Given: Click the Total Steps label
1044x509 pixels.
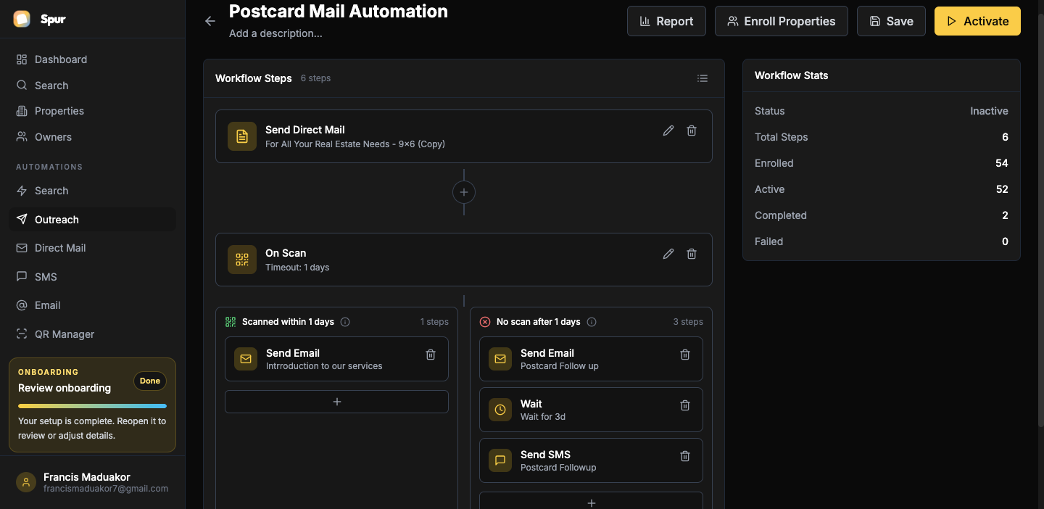Looking at the screenshot, I should (782, 137).
